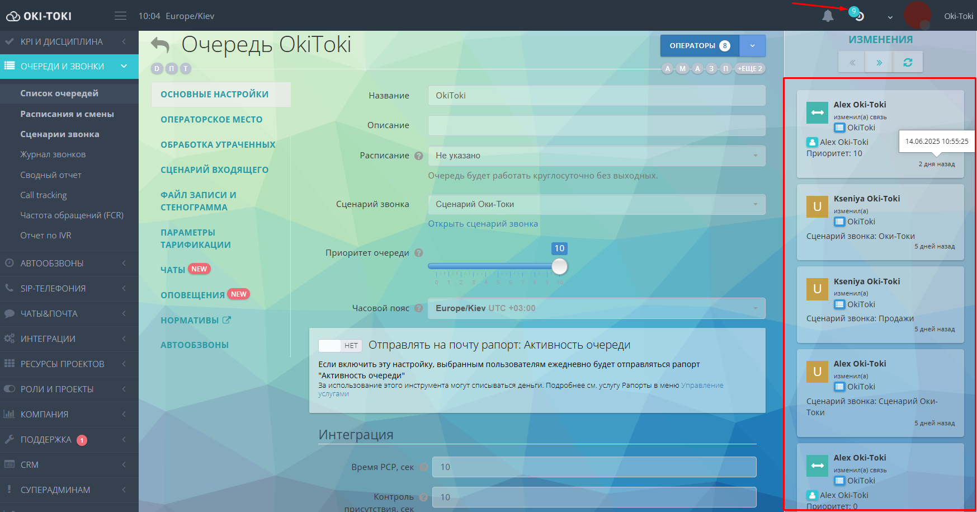Viewport: 977px width, 512px height.
Task: Click the Компания chart icon
Action: pyautogui.click(x=9, y=414)
